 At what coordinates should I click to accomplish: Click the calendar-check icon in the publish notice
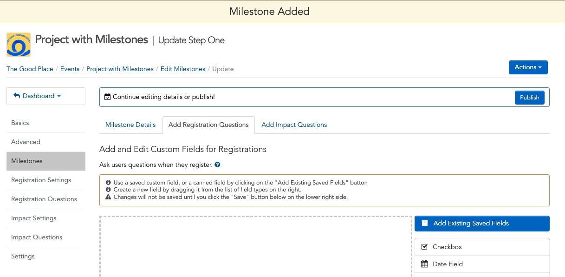[108, 97]
